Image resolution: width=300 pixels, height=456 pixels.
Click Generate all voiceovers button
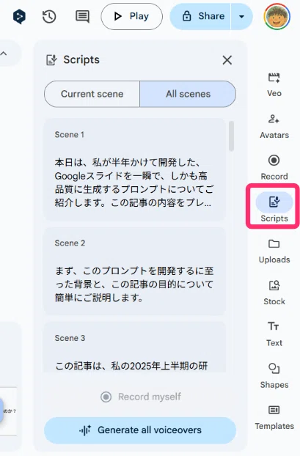click(x=140, y=430)
